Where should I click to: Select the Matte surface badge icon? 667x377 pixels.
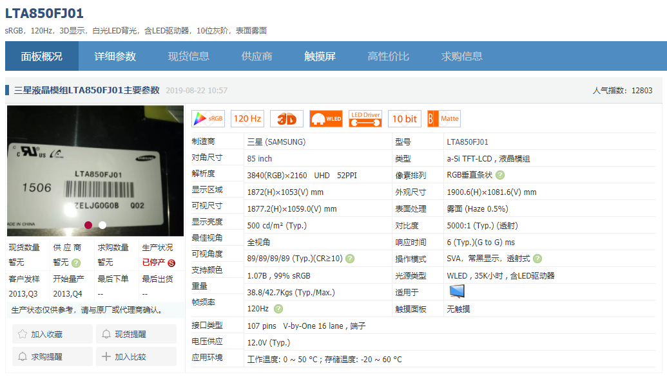[x=443, y=118]
